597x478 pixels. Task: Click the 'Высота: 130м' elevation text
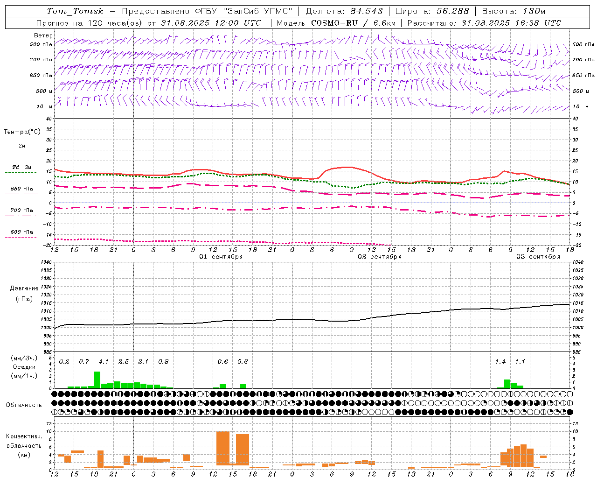(514, 11)
